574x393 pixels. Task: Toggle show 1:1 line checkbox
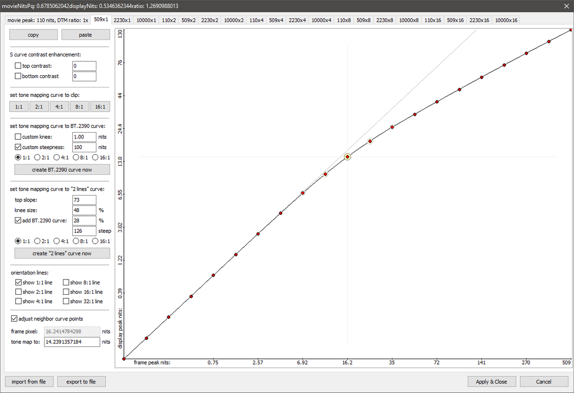click(x=18, y=282)
